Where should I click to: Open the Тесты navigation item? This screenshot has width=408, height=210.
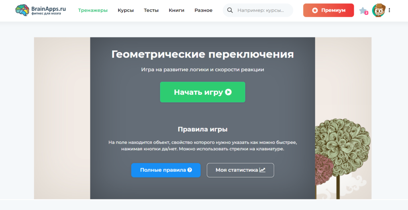151,10
